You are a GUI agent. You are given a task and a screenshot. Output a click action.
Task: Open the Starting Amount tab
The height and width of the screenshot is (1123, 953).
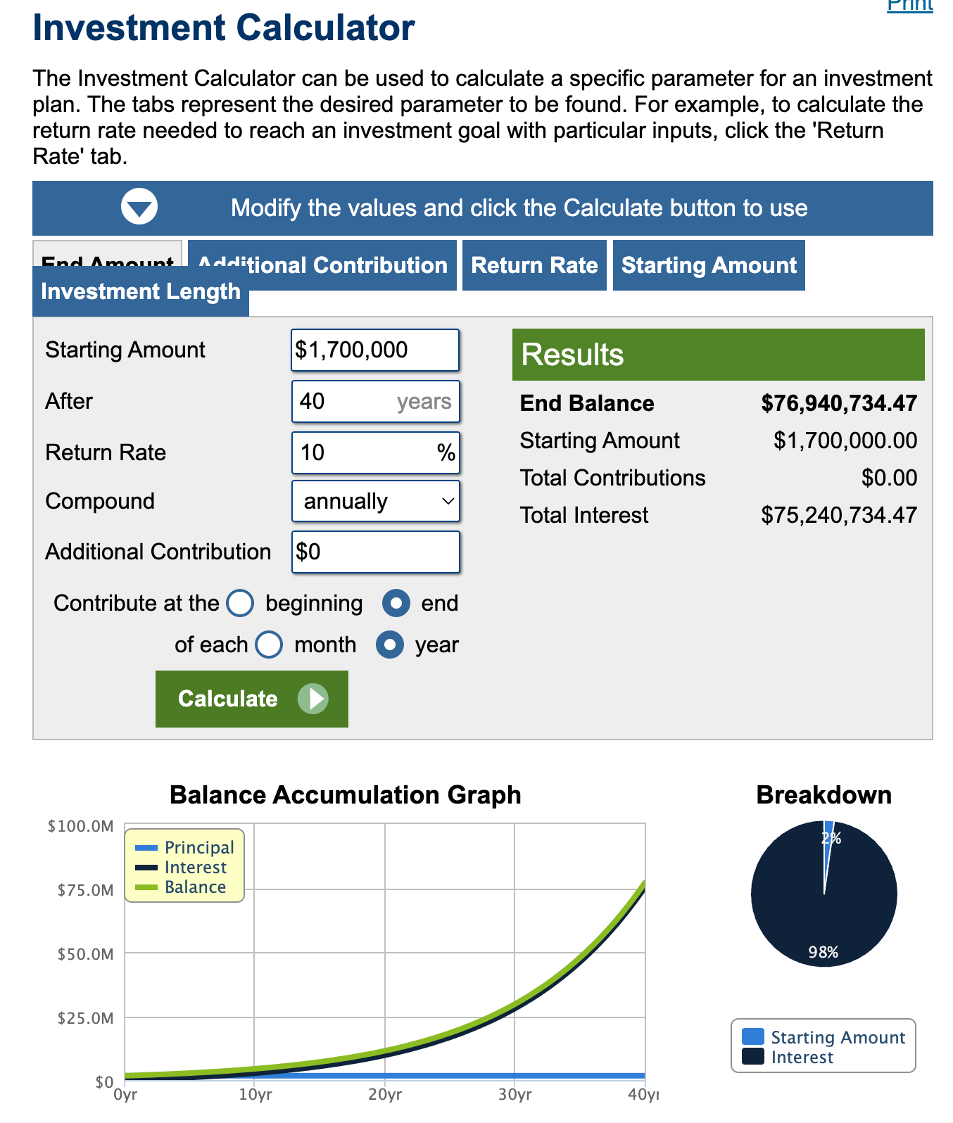pos(709,265)
